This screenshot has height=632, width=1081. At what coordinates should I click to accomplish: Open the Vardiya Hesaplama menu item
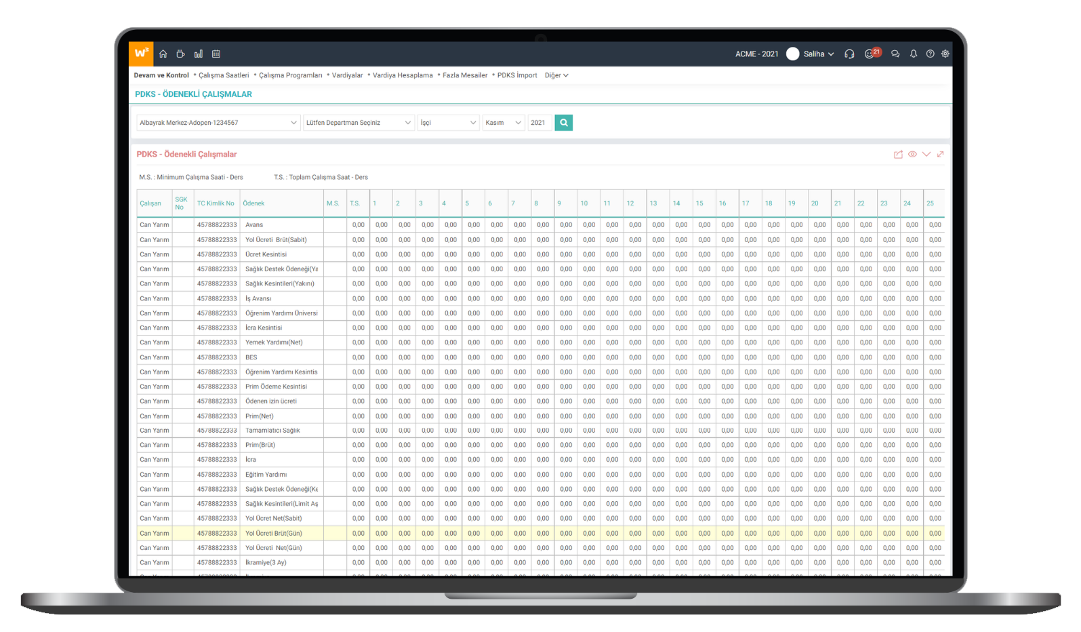point(403,75)
